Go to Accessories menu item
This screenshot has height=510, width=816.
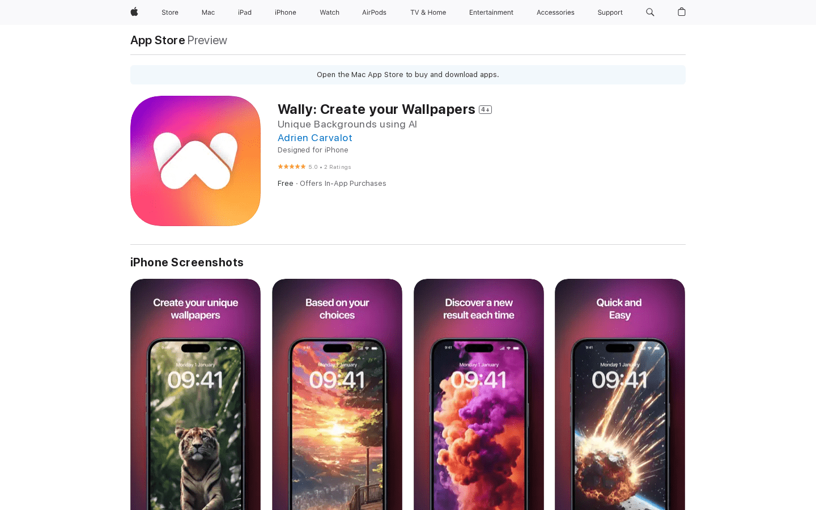555,12
